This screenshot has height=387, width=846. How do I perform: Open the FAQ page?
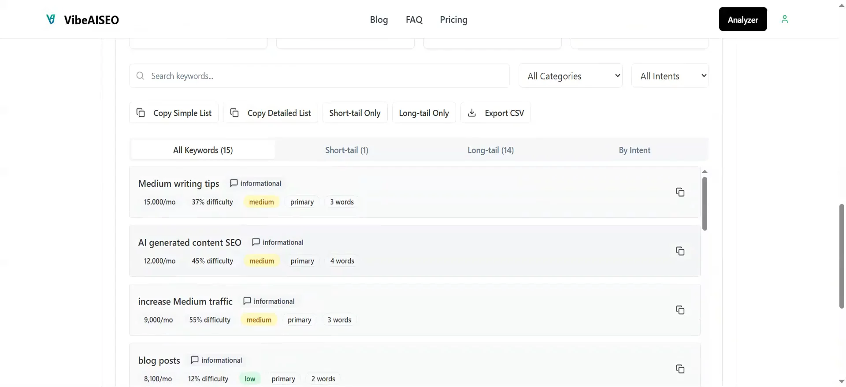(x=414, y=19)
